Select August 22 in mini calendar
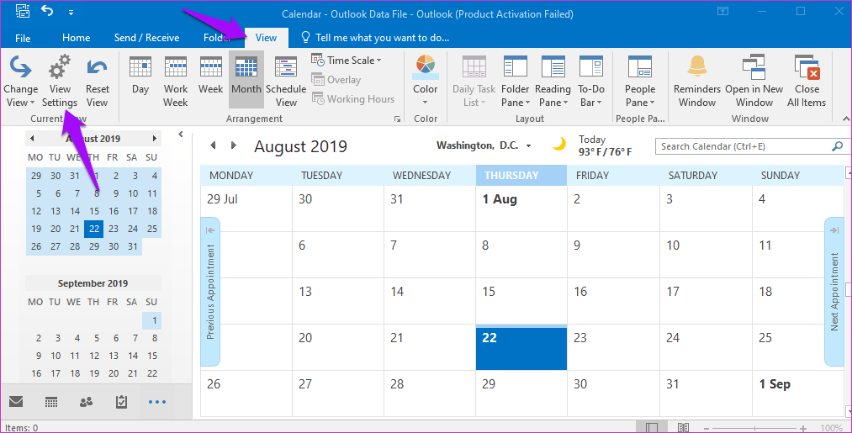The width and height of the screenshot is (852, 433). (94, 229)
